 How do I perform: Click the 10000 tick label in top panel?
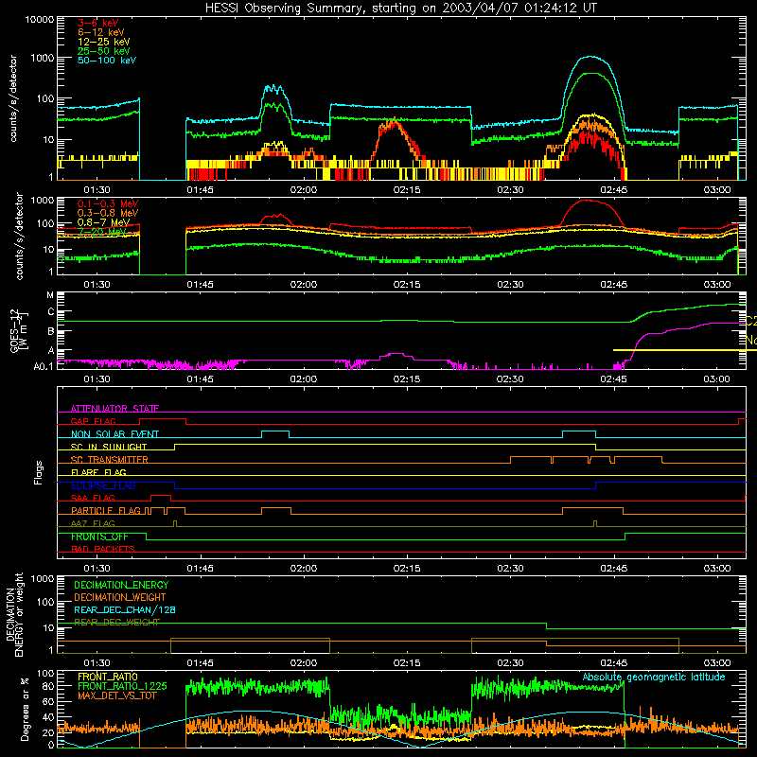coord(40,19)
